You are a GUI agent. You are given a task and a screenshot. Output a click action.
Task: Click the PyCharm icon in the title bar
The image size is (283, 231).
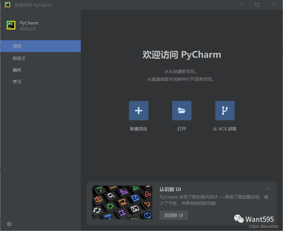point(7,5)
